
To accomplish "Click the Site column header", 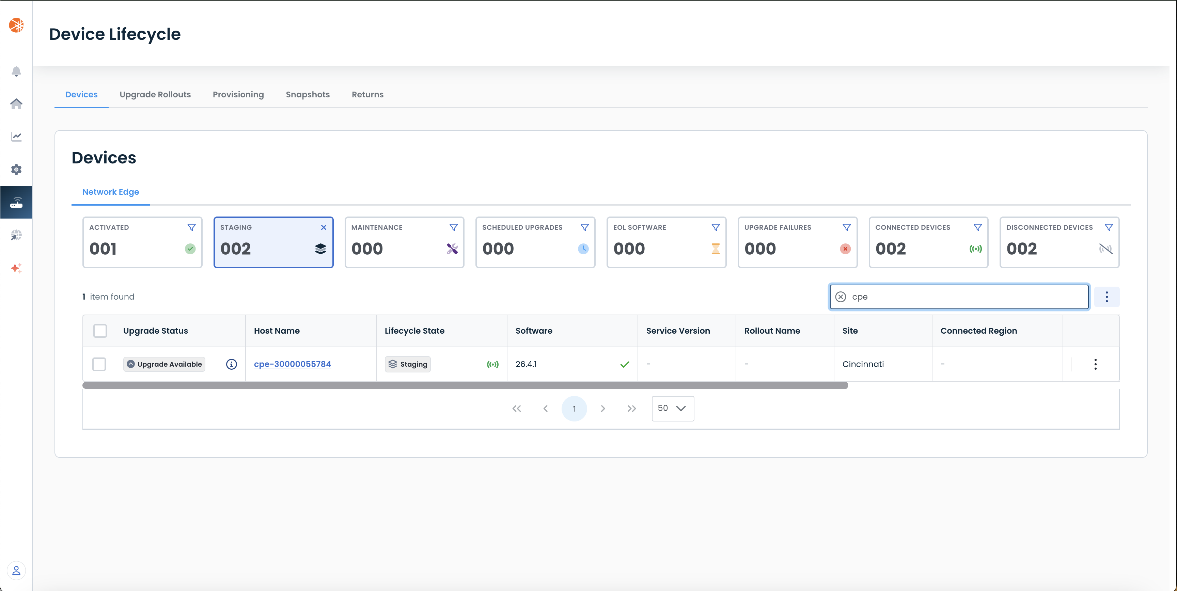I will pos(850,331).
